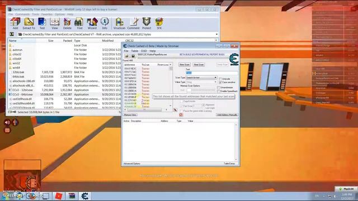Open File menu in Check Cashed window

126,51
